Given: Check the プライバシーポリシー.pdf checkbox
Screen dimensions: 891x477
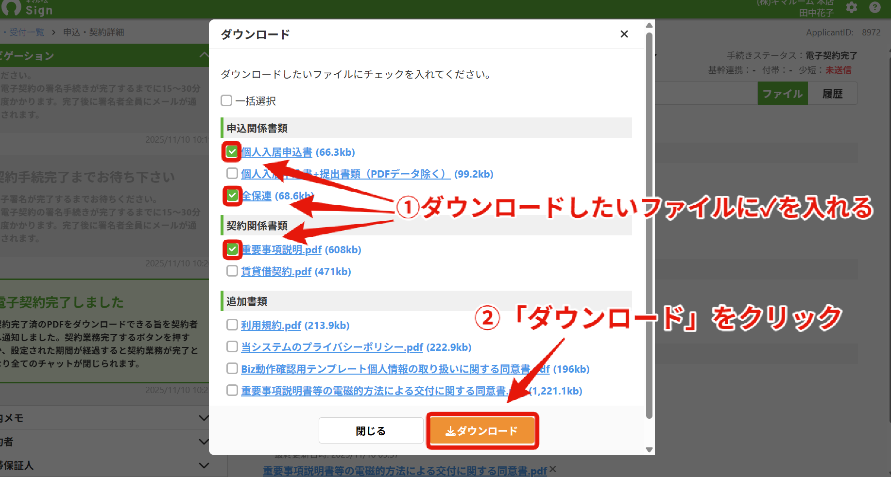Looking at the screenshot, I should click(x=232, y=346).
